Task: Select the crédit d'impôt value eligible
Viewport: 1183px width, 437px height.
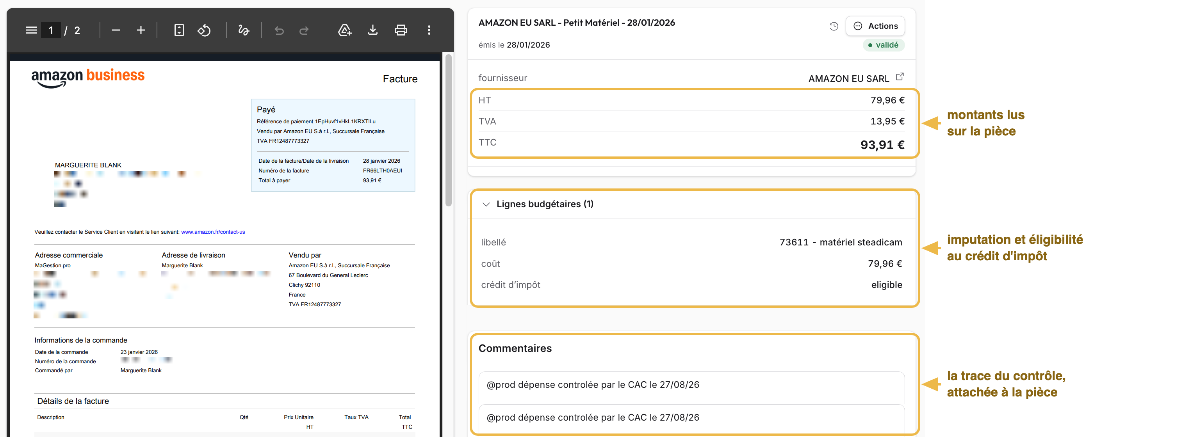Action: [x=887, y=285]
